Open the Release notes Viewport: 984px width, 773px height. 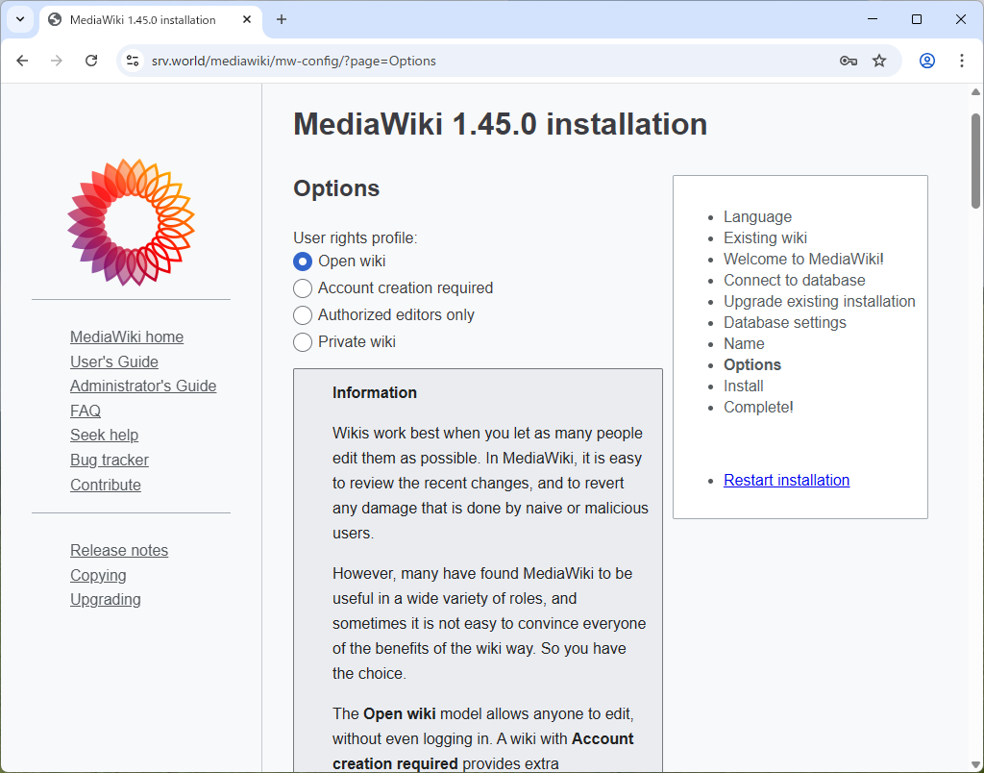119,550
